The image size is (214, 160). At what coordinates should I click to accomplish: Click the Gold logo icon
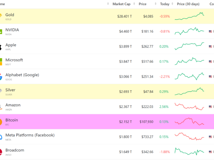click(x=1, y=15)
